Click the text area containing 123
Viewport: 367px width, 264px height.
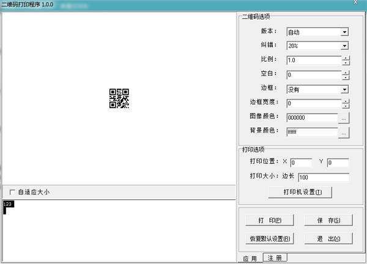pyautogui.click(x=119, y=231)
